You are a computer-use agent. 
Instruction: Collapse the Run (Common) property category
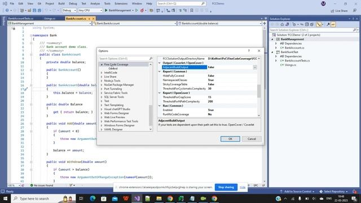[159, 105]
